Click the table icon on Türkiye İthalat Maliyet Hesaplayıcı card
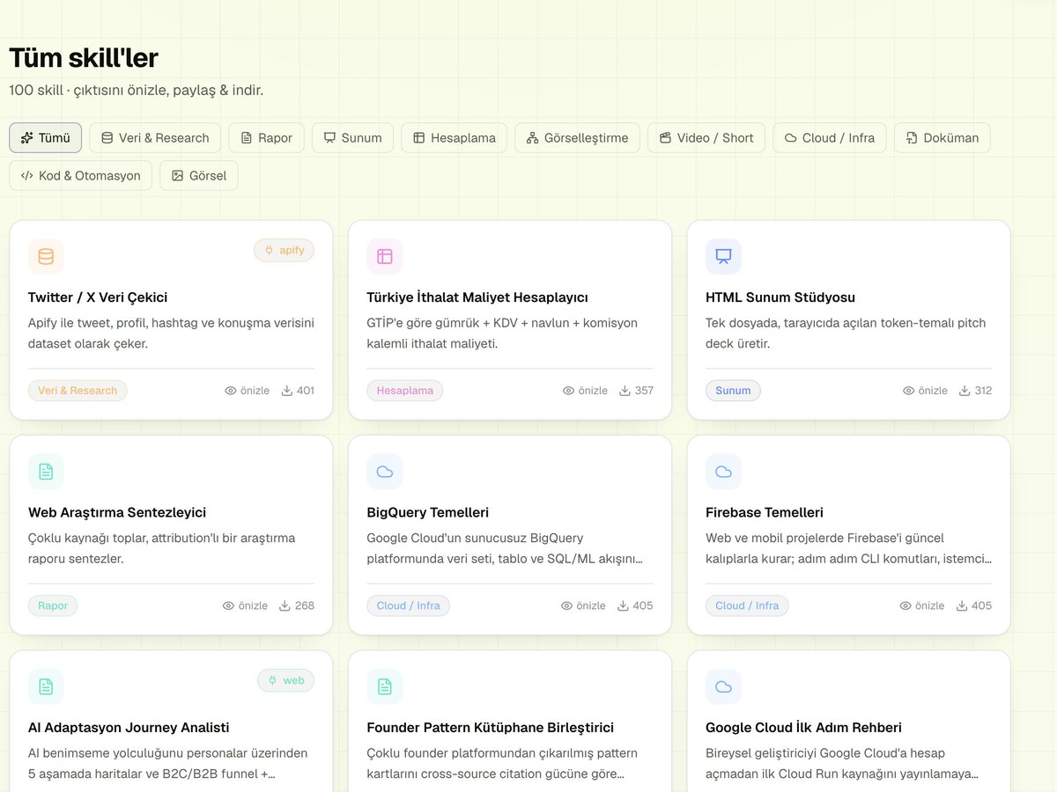This screenshot has height=792, width=1057. coord(385,257)
